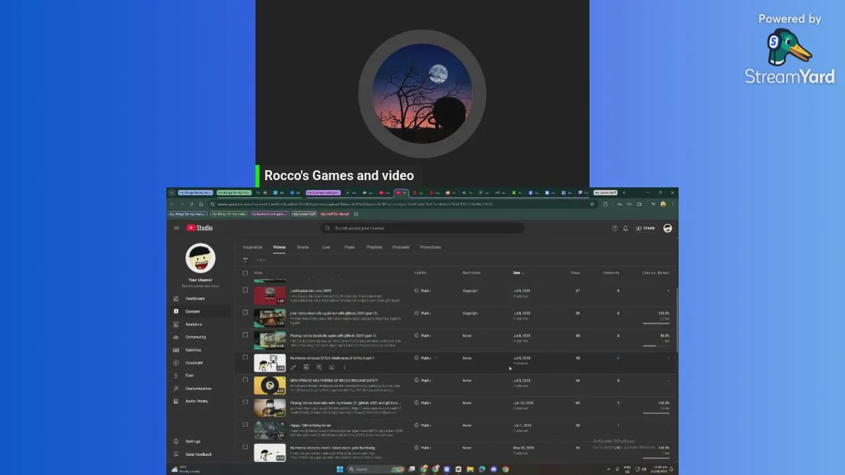The height and width of the screenshot is (475, 845).
Task: Switch to the Playlists tab
Action: [x=374, y=247]
